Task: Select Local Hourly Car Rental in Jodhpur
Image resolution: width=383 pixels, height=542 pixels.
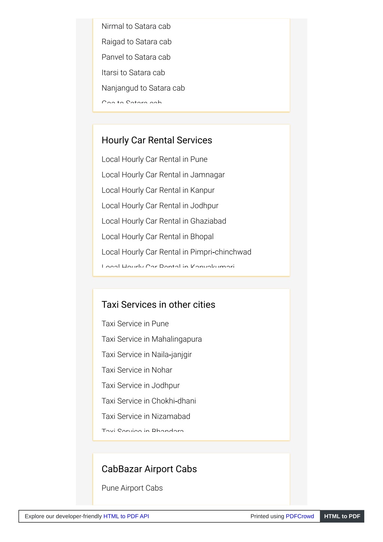Action: tap(160, 205)
